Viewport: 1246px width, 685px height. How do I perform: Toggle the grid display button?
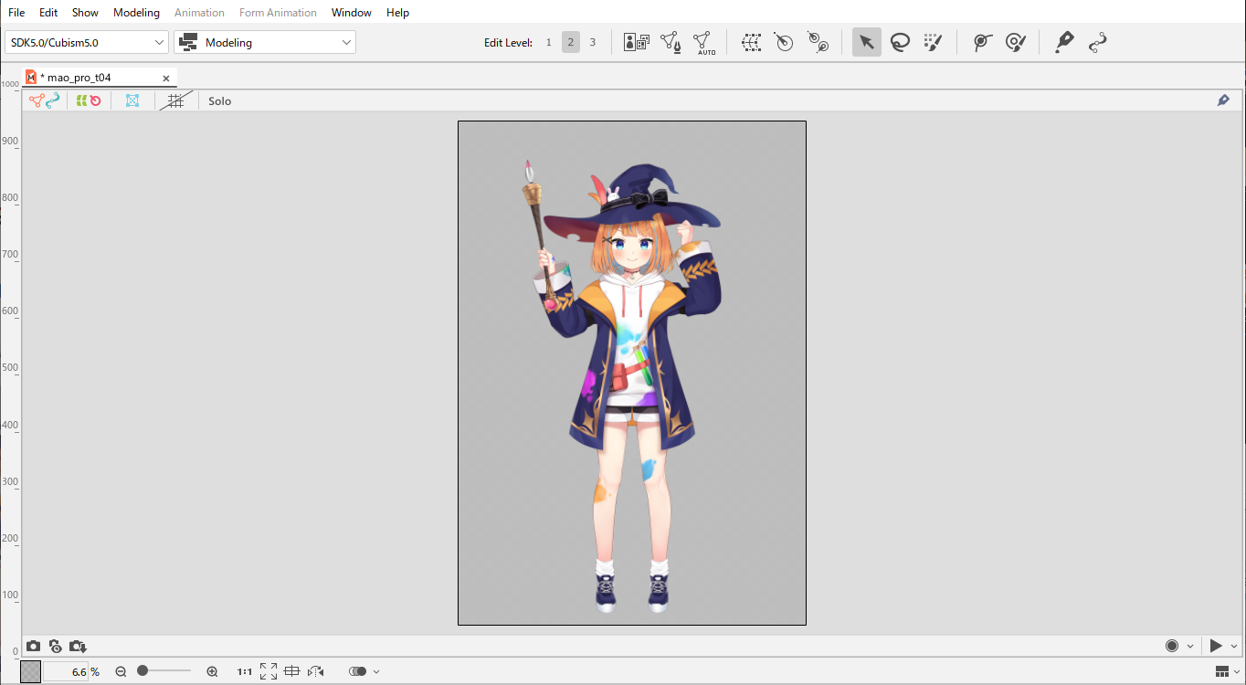tap(176, 101)
